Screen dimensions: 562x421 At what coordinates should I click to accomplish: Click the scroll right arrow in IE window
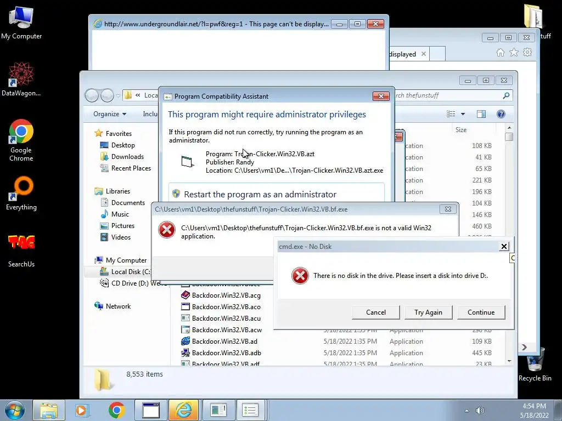tap(524, 347)
